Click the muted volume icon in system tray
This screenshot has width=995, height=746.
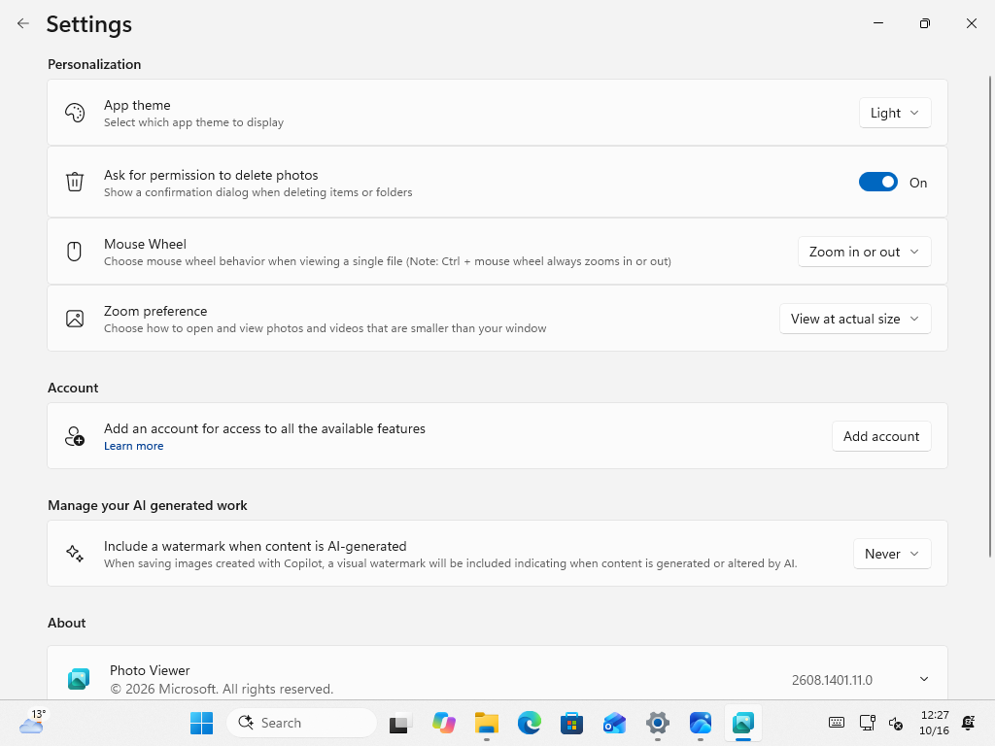[896, 723]
